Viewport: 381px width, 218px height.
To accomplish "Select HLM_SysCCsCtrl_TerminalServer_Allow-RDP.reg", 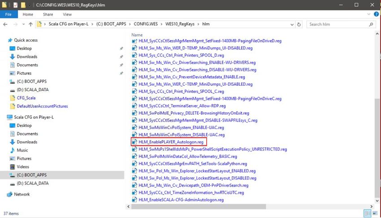I will (x=182, y=106).
